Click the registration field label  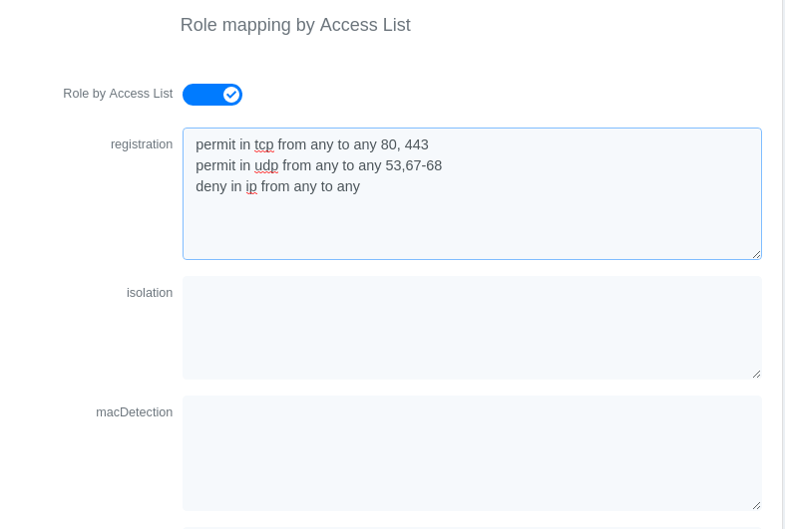142,143
